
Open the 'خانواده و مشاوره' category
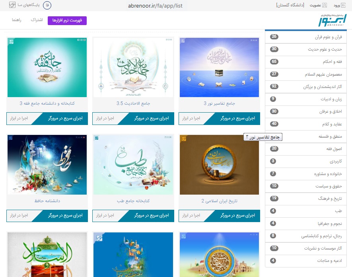(306, 174)
